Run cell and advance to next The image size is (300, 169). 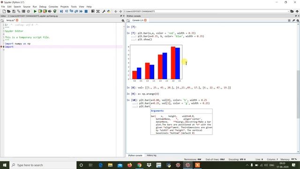pos(45,11)
